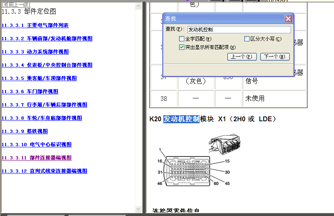Open 11.3.3.7 行李厢/车辆后部部件视图
Image resolution: width=334 pixels, height=216 pixels.
click(x=44, y=105)
